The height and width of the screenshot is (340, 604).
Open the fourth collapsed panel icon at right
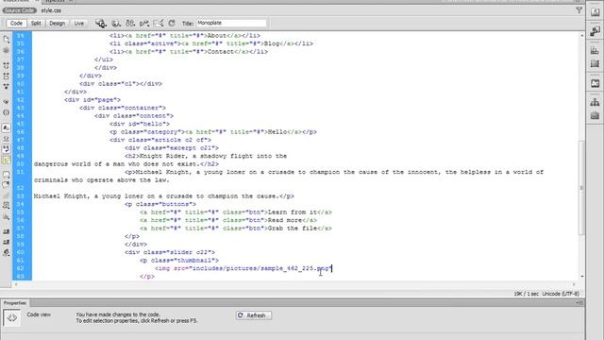point(595,63)
